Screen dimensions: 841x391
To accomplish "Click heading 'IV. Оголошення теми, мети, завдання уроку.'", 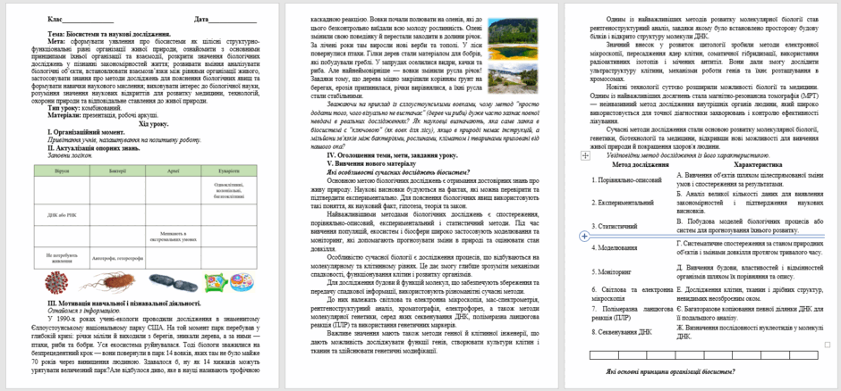I will [393, 155].
